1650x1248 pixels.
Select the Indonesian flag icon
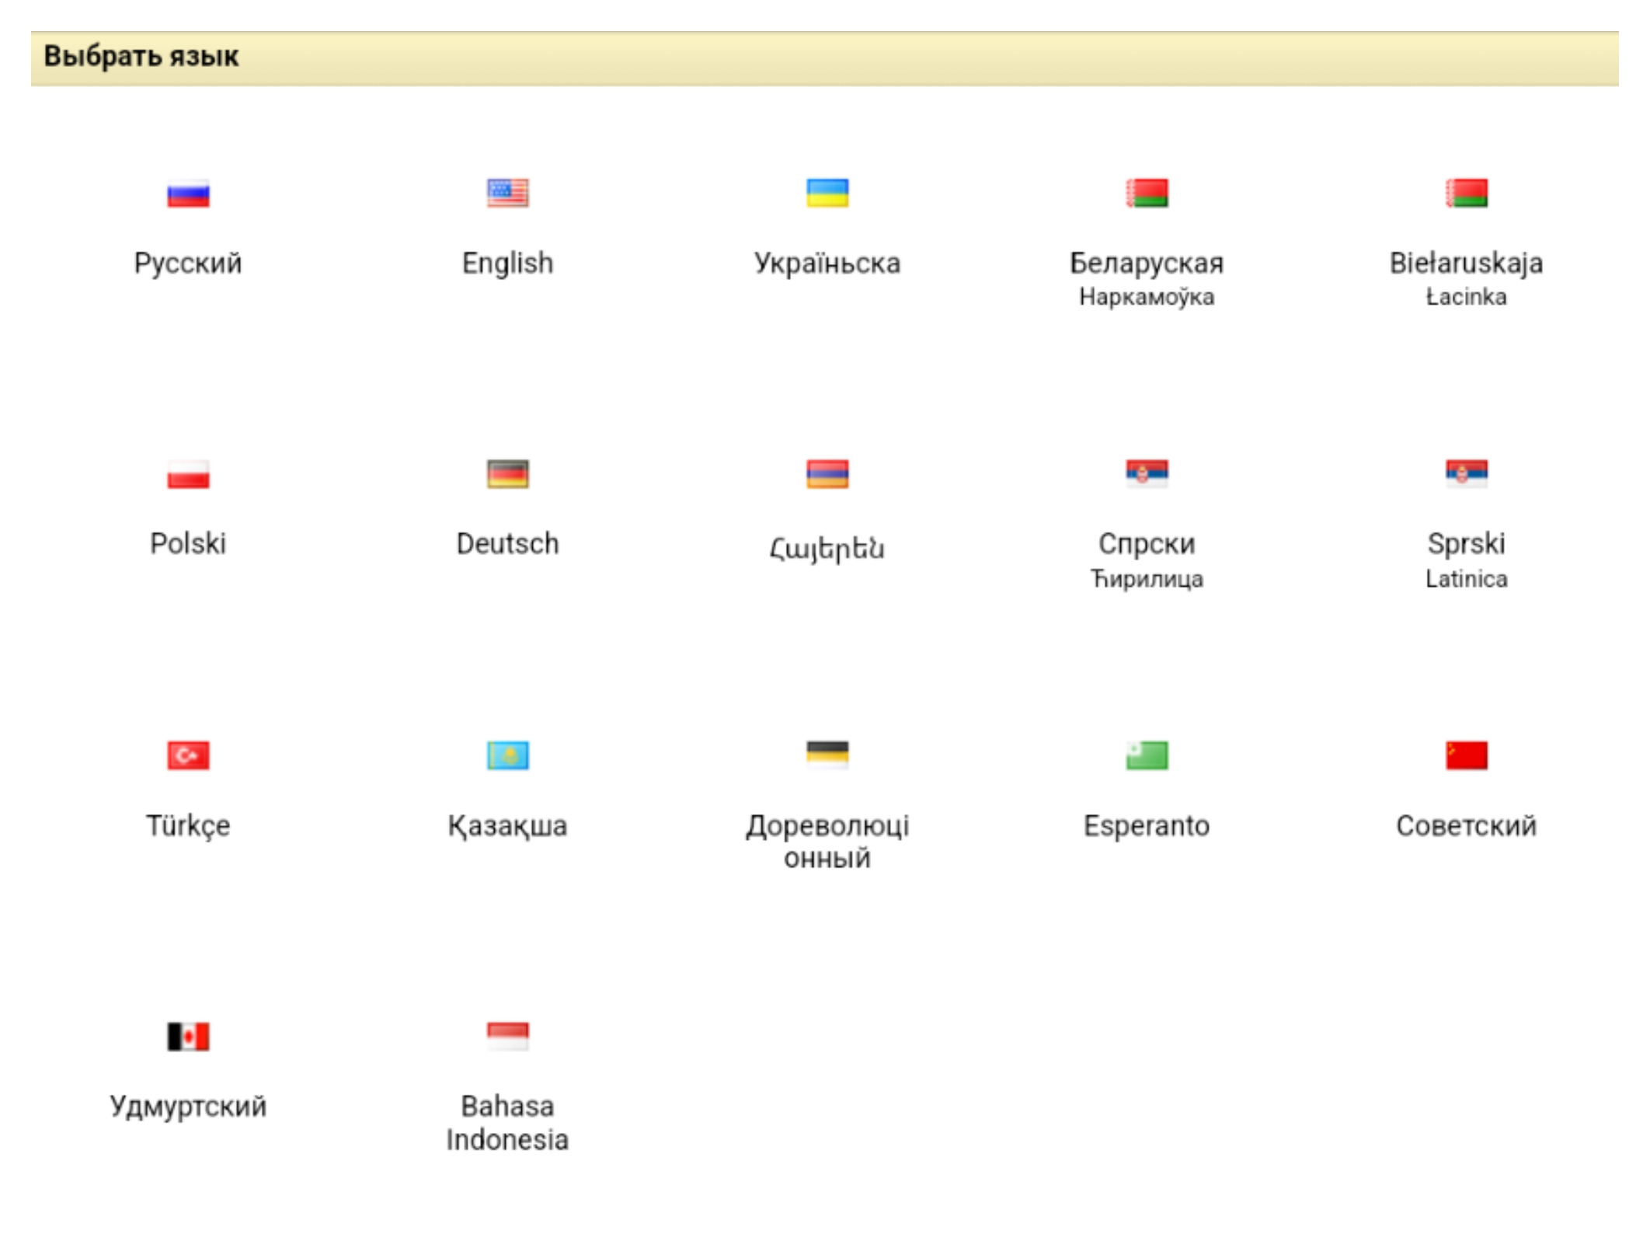pos(507,1036)
